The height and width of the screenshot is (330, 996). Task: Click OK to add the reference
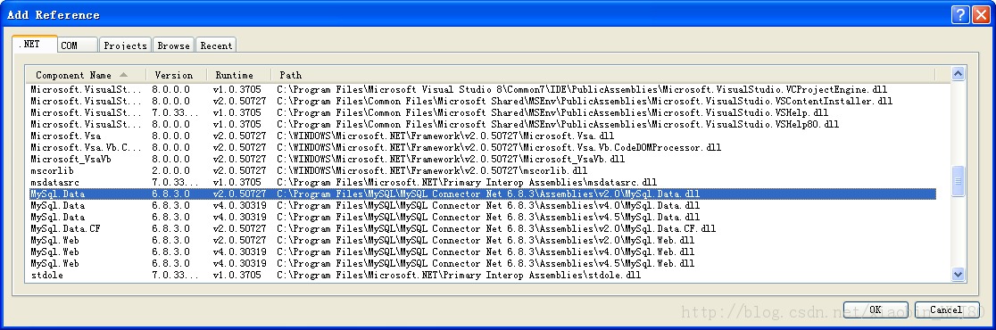coord(876,309)
